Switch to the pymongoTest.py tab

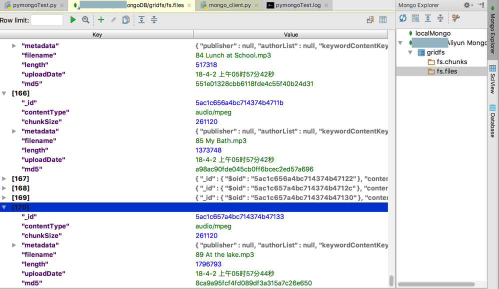point(33,5)
